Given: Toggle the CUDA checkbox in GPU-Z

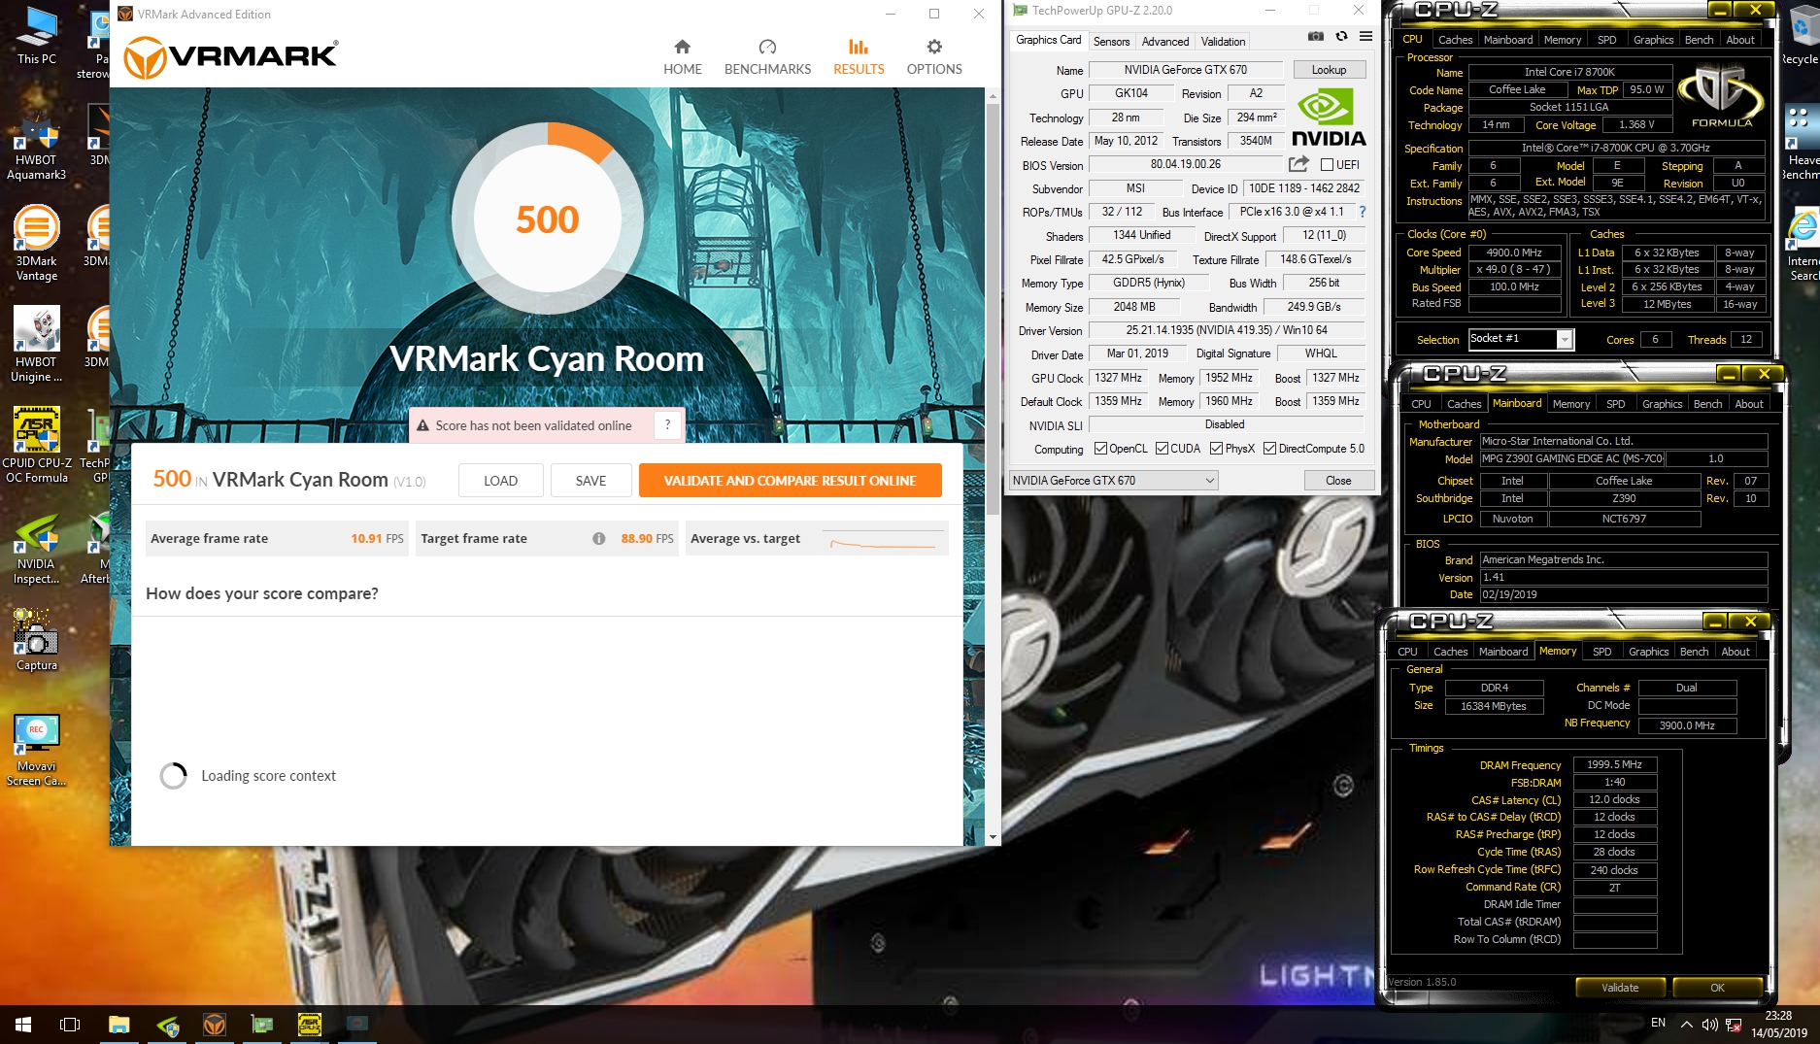Looking at the screenshot, I should click(x=1162, y=449).
